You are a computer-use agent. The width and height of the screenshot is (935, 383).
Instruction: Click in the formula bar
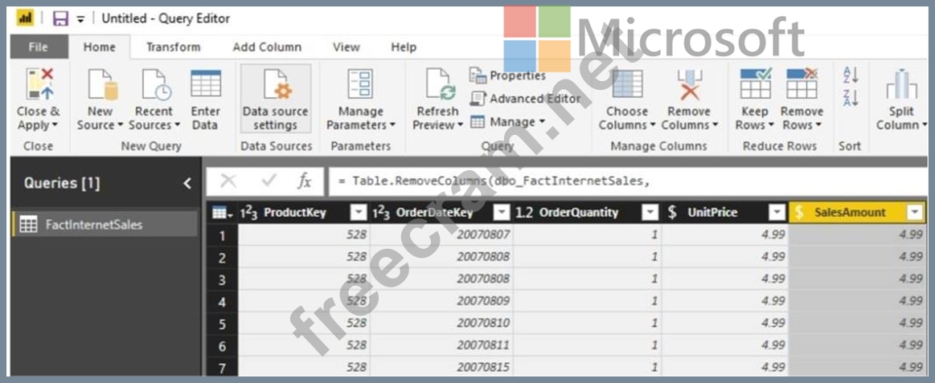point(628,181)
